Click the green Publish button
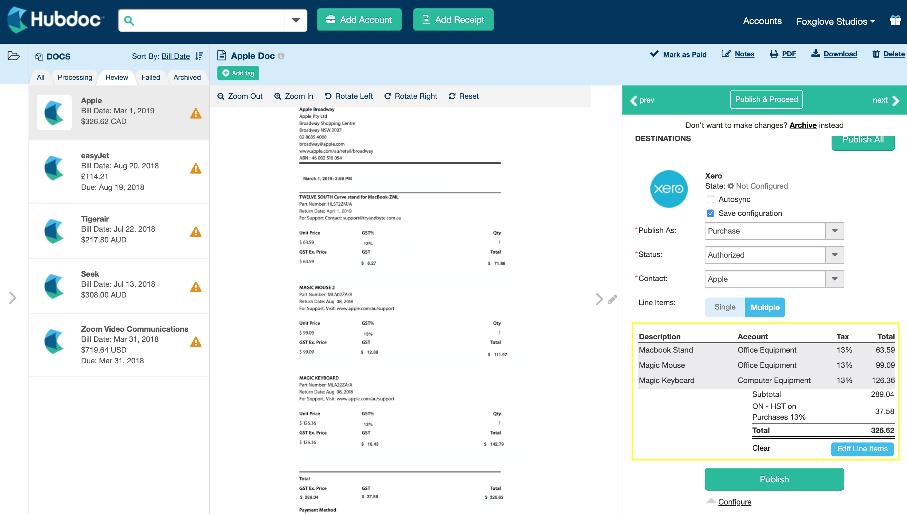 (774, 479)
